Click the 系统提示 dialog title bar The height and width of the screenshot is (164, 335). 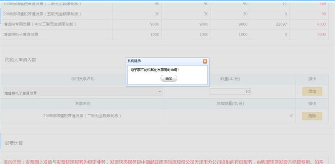tap(165, 61)
